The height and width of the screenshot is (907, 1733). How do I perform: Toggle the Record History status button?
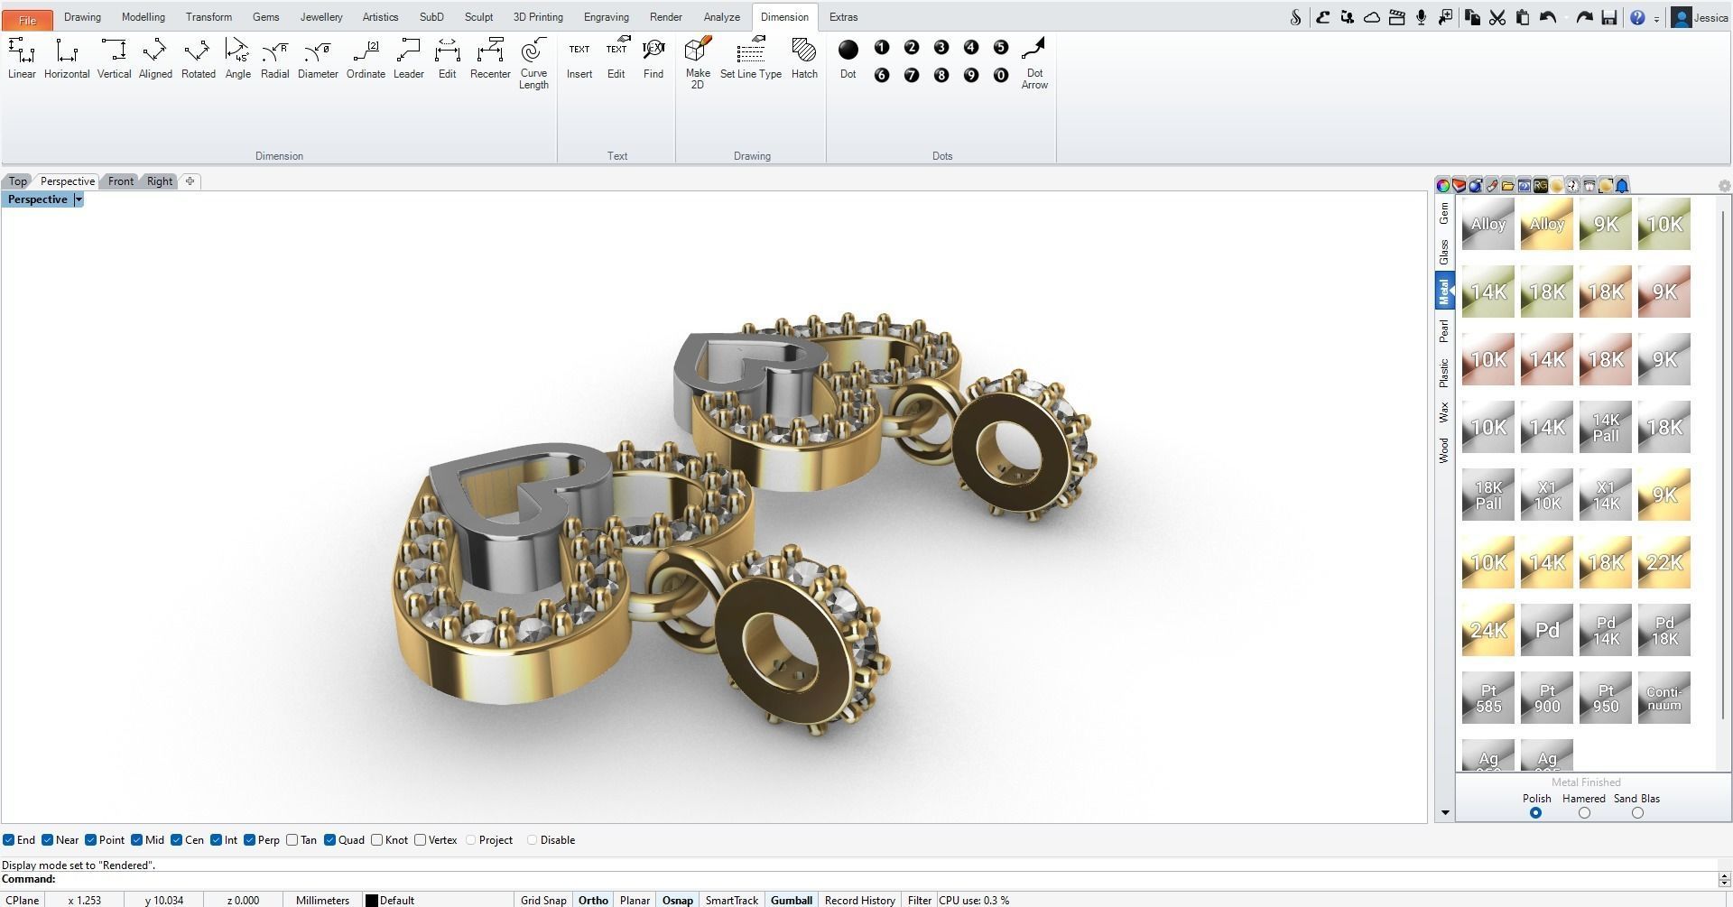pyautogui.click(x=859, y=900)
